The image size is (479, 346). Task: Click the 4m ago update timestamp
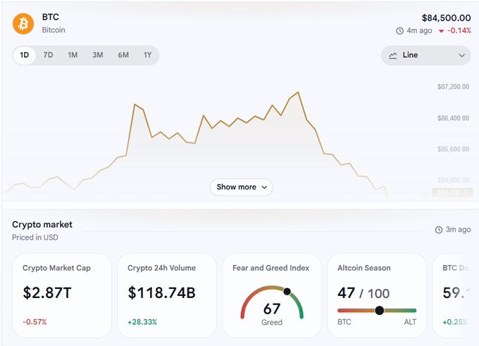pos(419,30)
